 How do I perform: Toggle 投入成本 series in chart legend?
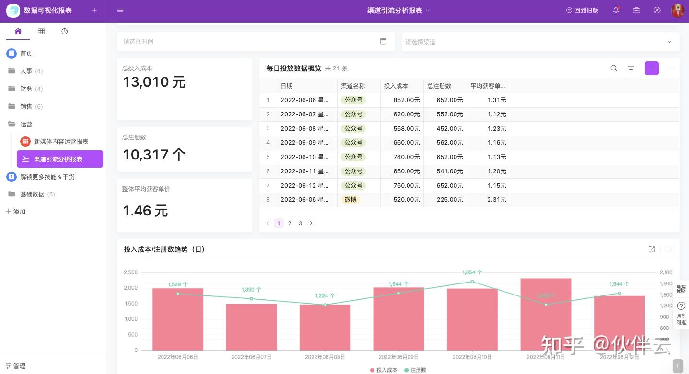point(384,370)
